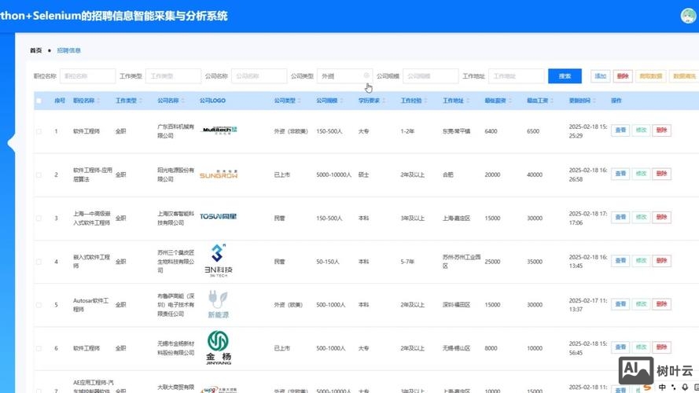Viewport: 699px width, 393px height.
Task: Clear the 公司类型 filter with the circle-x icon
Action: [x=366, y=75]
